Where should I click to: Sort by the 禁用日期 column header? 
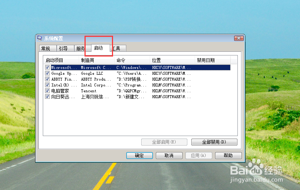tap(213, 60)
